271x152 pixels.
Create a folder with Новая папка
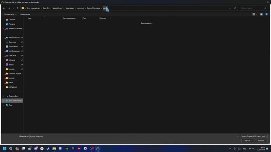click(x=25, y=14)
